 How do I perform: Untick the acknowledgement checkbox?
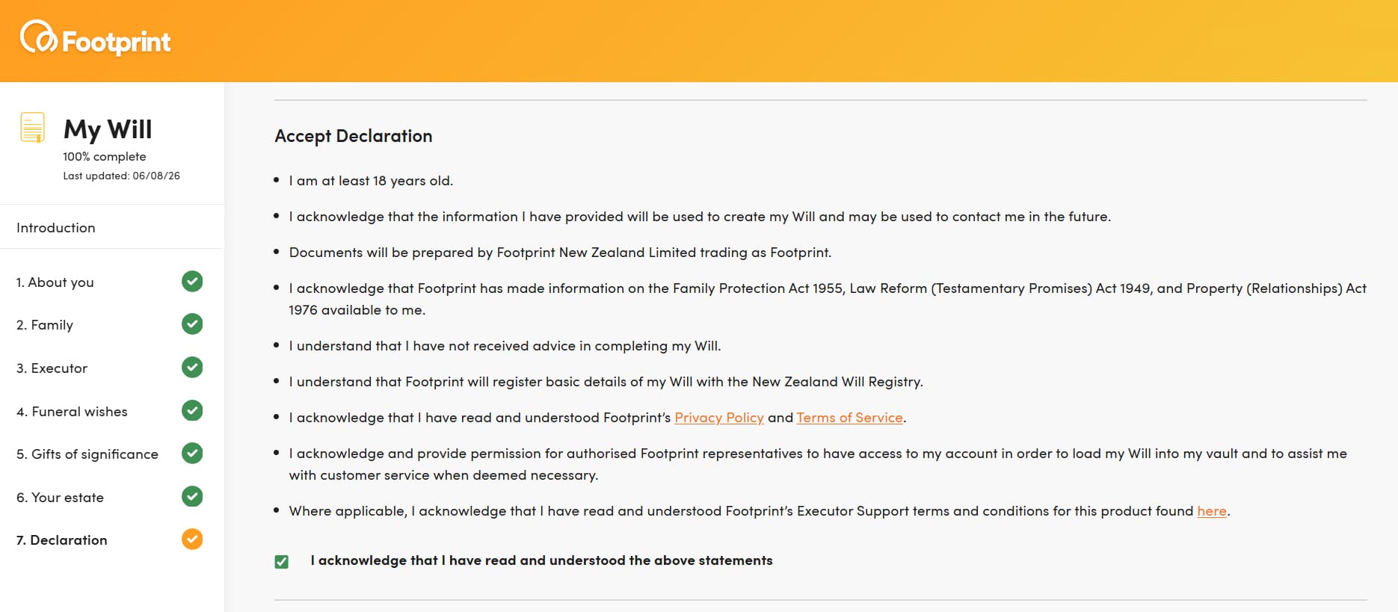tap(282, 562)
